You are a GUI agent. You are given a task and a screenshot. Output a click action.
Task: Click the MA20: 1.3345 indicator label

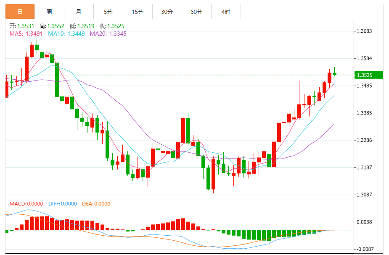108,34
